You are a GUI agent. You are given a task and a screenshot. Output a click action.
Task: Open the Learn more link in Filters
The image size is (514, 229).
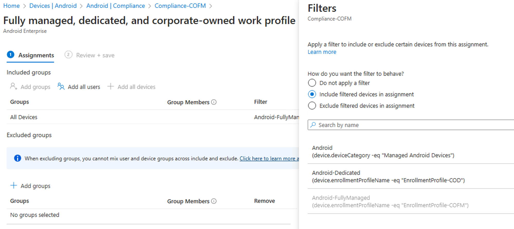322,52
